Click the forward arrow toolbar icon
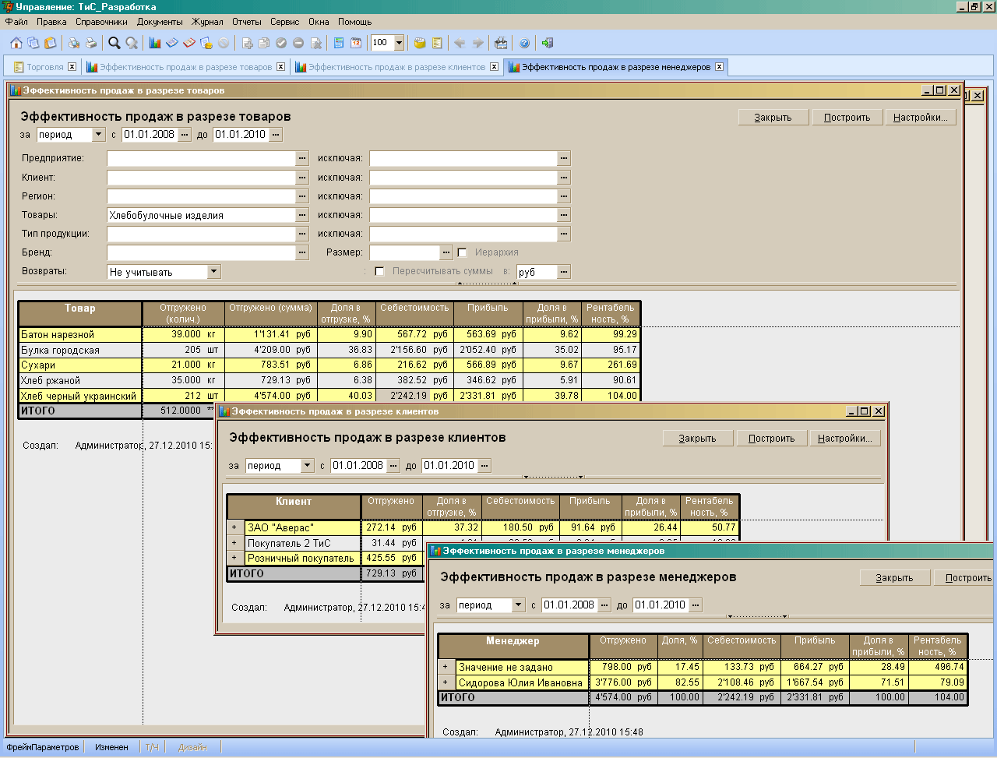 click(x=477, y=43)
